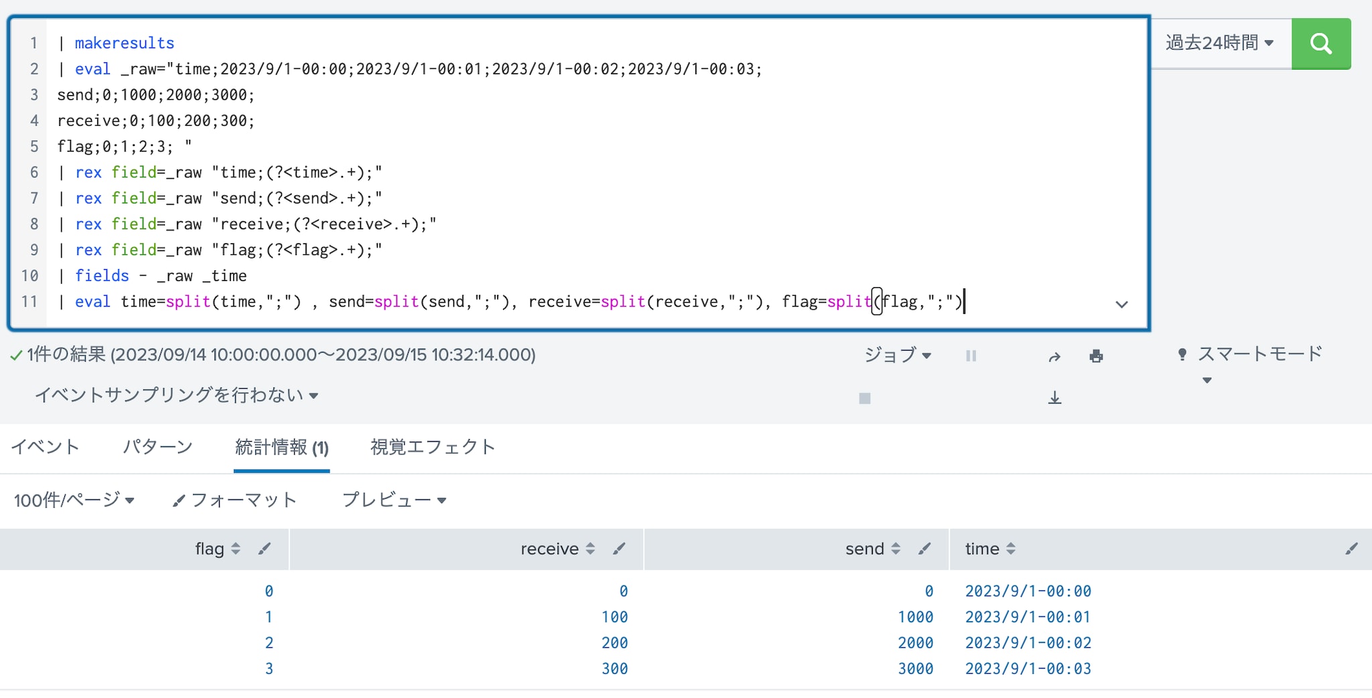Click the time value 2023/9/1-00:01

[1028, 617]
